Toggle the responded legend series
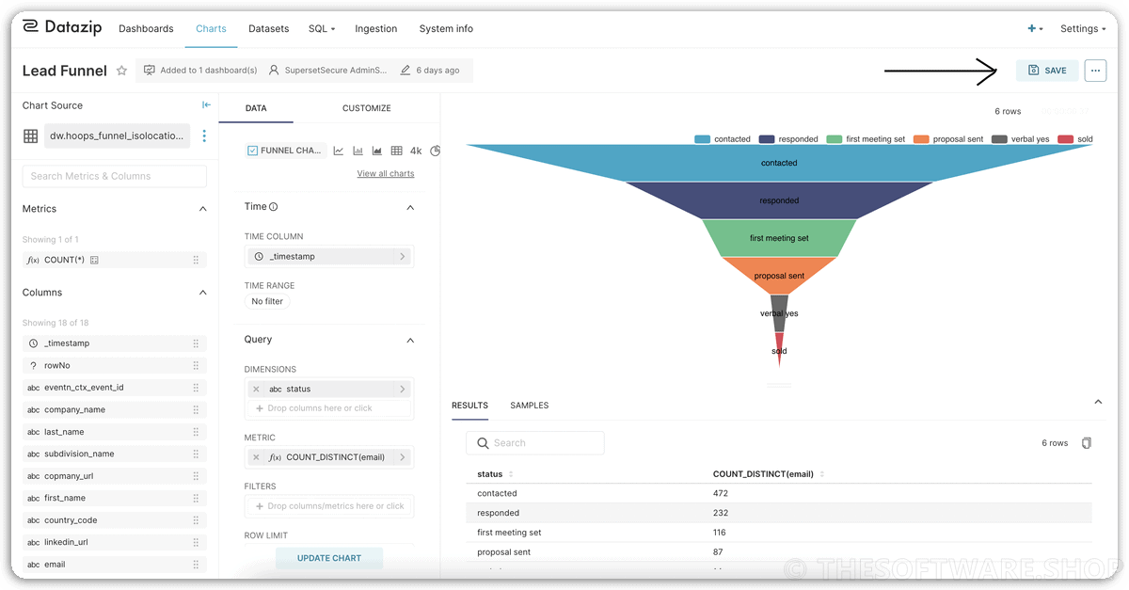Viewport: 1129px width, 590px height. point(788,139)
